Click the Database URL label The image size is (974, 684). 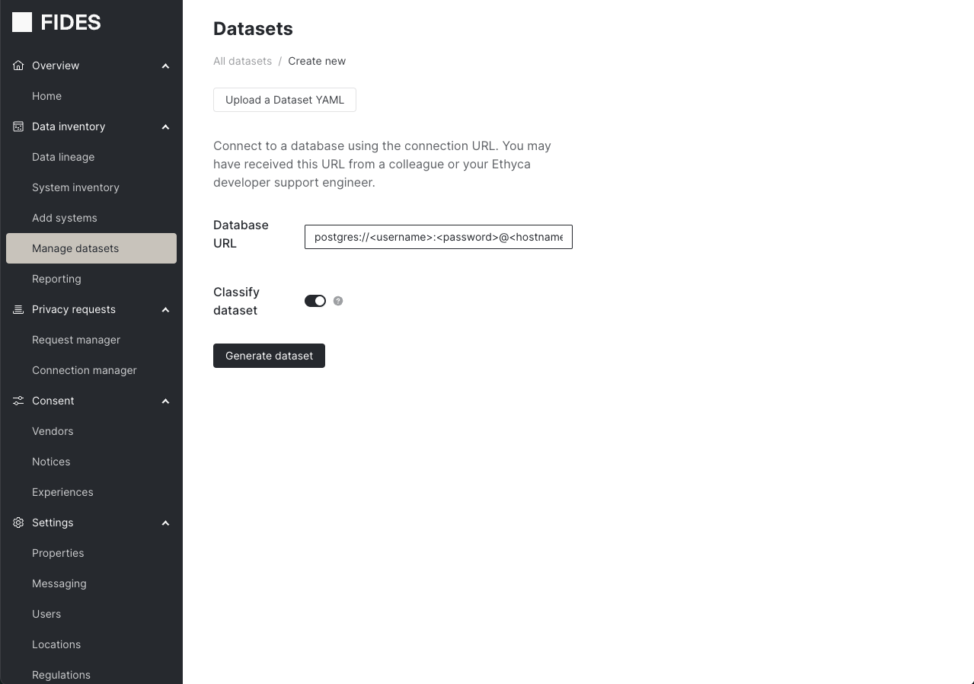click(241, 234)
